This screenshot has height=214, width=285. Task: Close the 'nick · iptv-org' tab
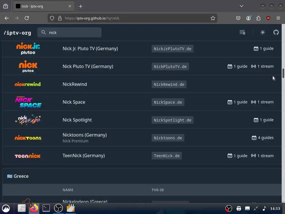[x=70, y=6]
